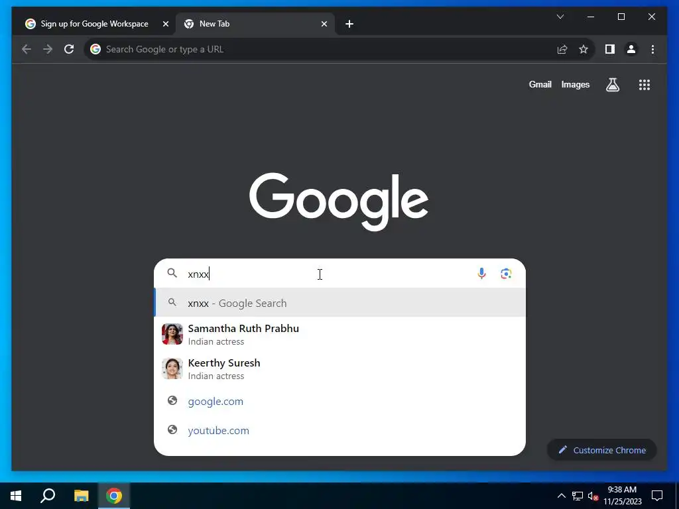679x509 pixels.
Task: Click globe icon beside google.com
Action: click(x=172, y=400)
